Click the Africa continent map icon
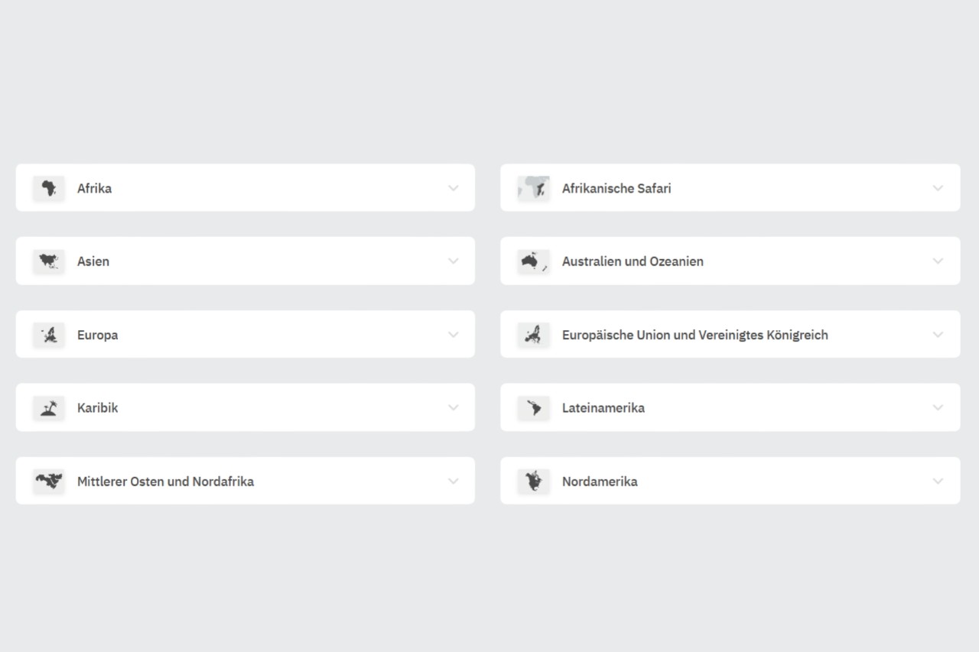Image resolution: width=979 pixels, height=652 pixels. 49,188
